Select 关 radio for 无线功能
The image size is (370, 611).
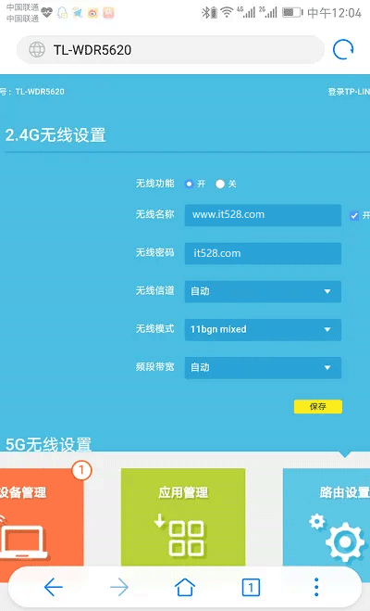coord(220,184)
